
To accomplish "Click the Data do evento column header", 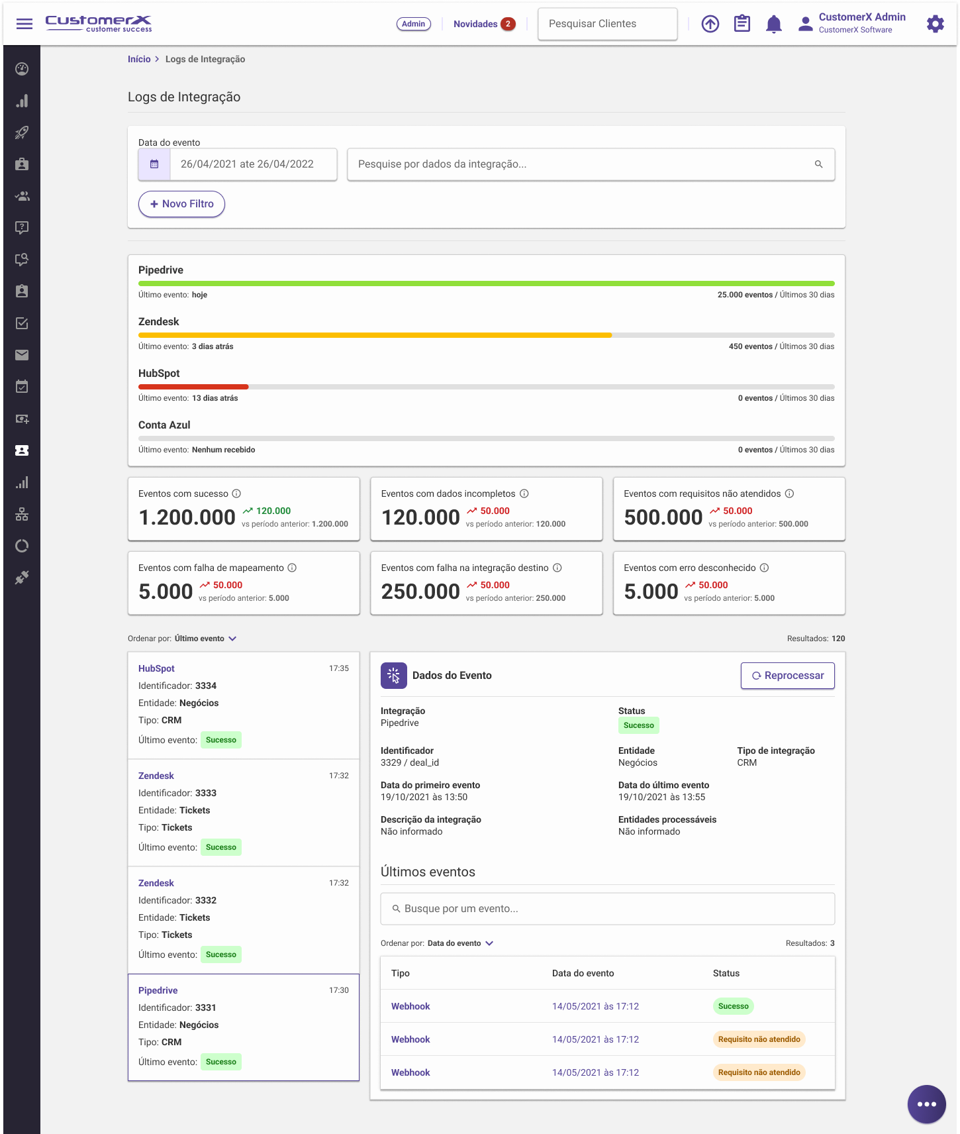I will coord(583,973).
